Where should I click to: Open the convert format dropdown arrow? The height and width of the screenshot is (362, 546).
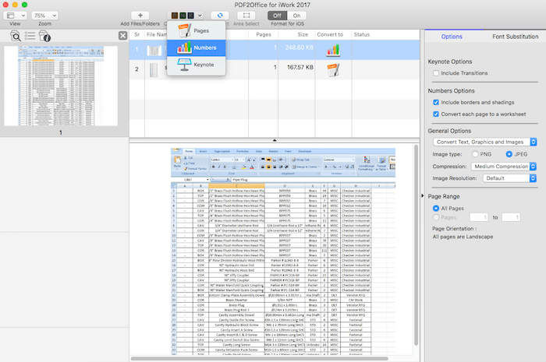[200, 16]
